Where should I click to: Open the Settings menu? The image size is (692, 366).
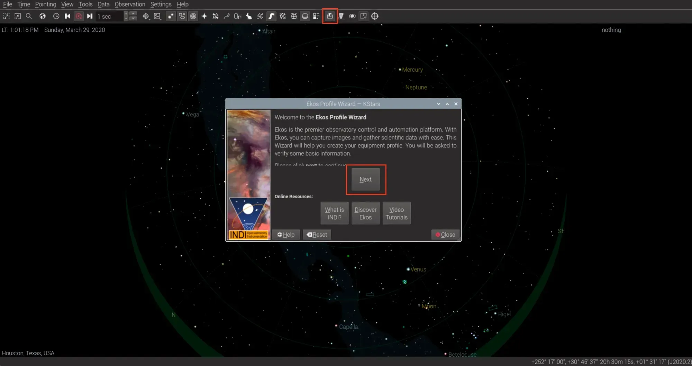pyautogui.click(x=161, y=4)
